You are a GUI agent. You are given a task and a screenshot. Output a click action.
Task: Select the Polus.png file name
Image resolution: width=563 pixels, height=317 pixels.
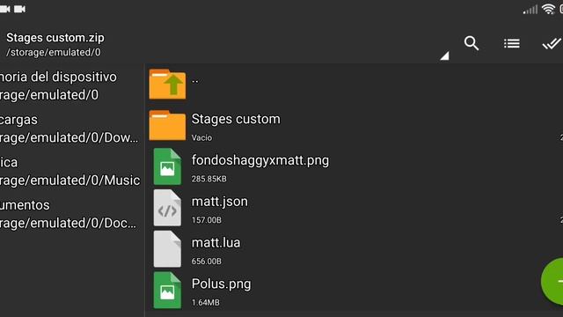pos(221,284)
